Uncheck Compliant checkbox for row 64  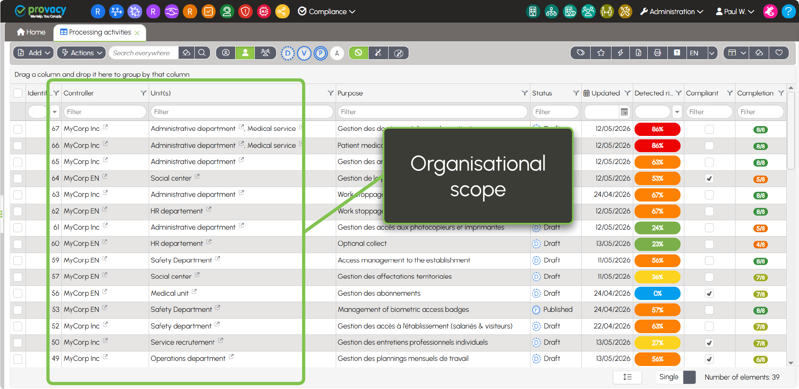[x=709, y=179]
